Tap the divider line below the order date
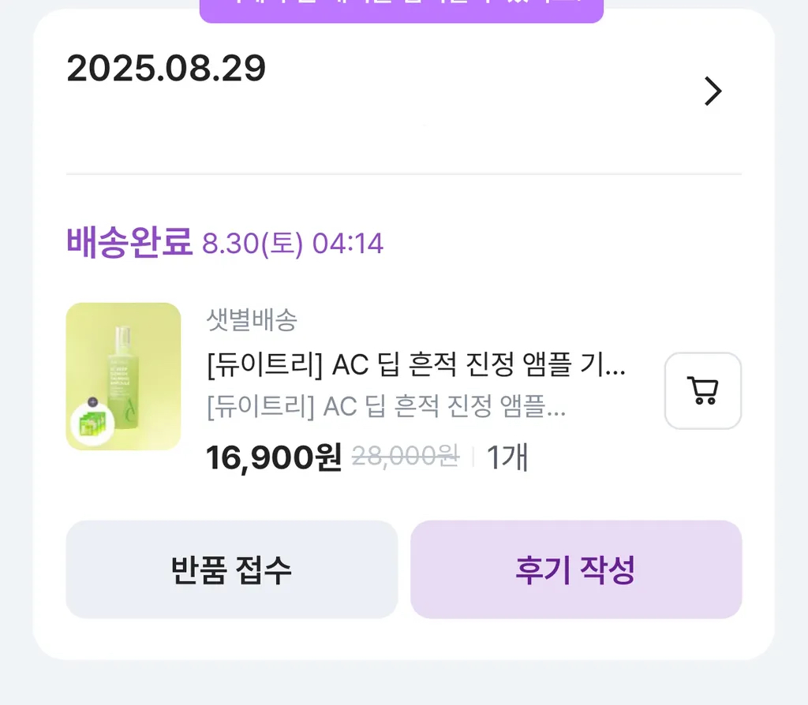The image size is (808, 705). point(404,173)
